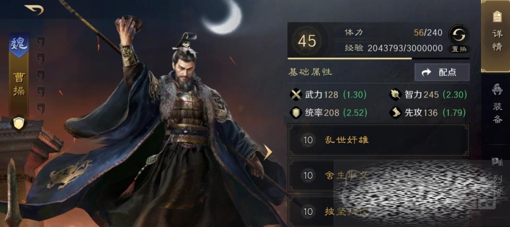Tap the shield troop-type badge under 曹操
The image size is (510, 227).
coord(18,124)
